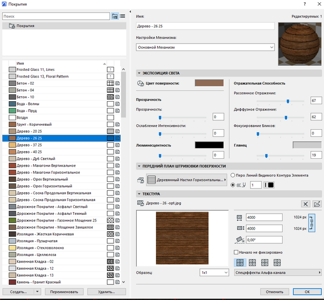Remove texture with the X icon

tap(305, 204)
